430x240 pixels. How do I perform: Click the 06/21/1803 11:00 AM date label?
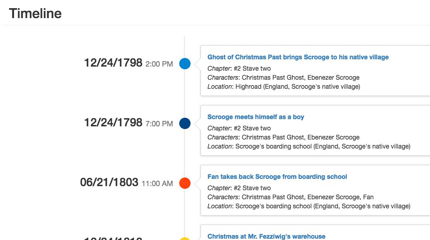pyautogui.click(x=126, y=182)
